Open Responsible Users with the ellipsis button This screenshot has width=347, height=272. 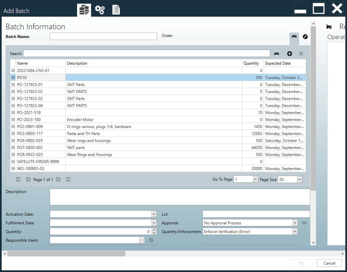[x=141, y=240]
